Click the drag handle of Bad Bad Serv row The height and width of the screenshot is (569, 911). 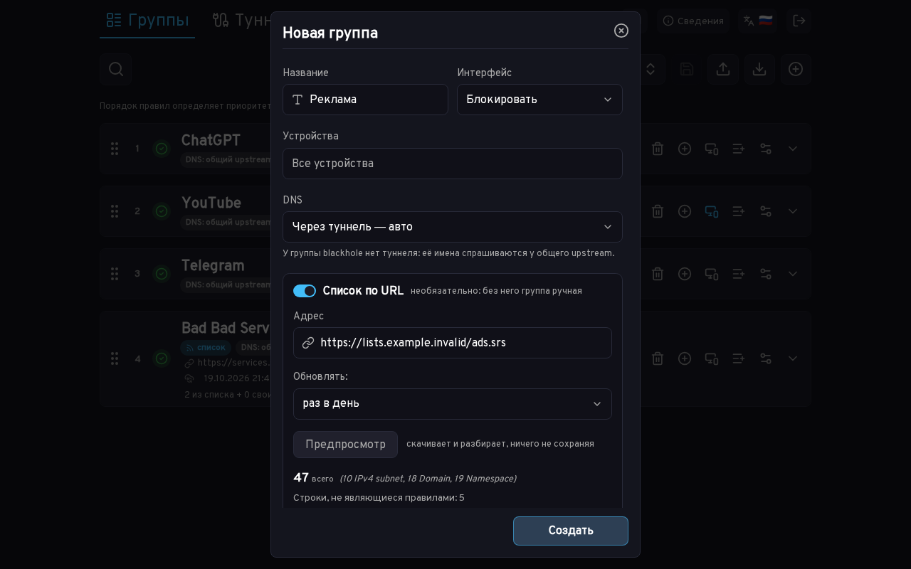(115, 358)
